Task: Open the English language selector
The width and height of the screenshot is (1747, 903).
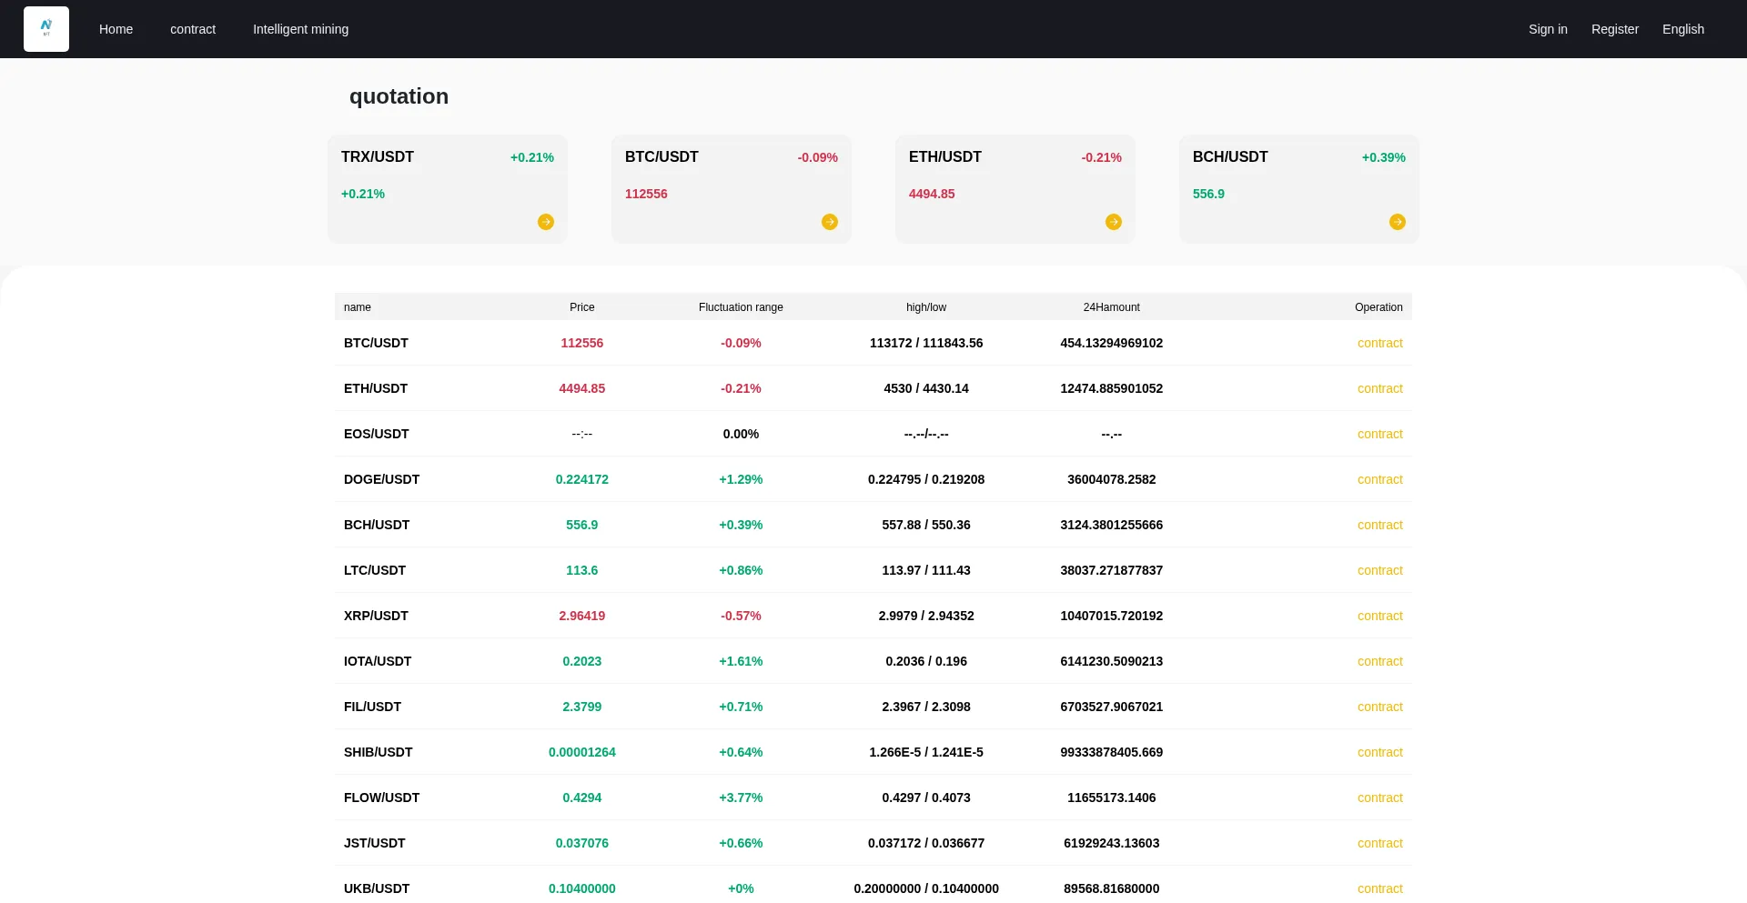Action: point(1683,29)
